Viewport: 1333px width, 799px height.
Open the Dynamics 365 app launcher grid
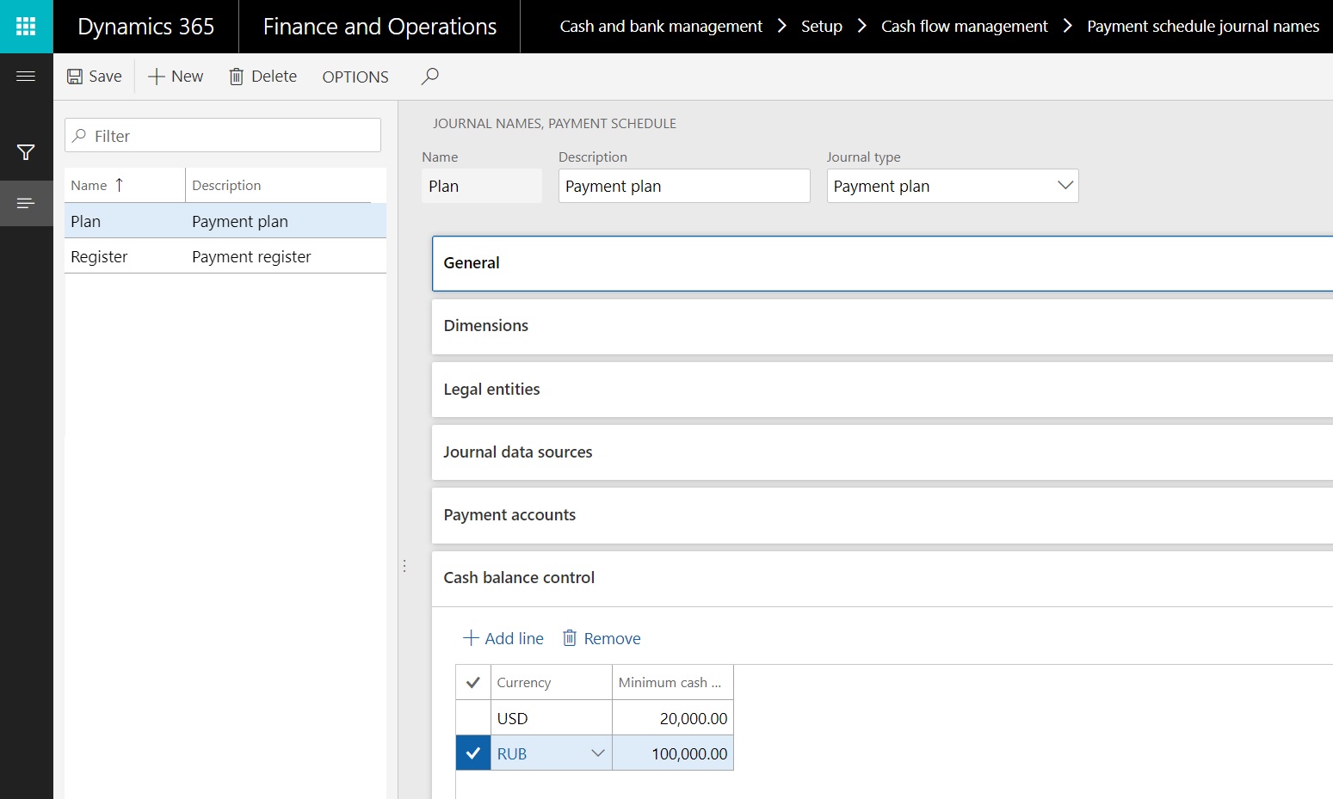coord(26,27)
